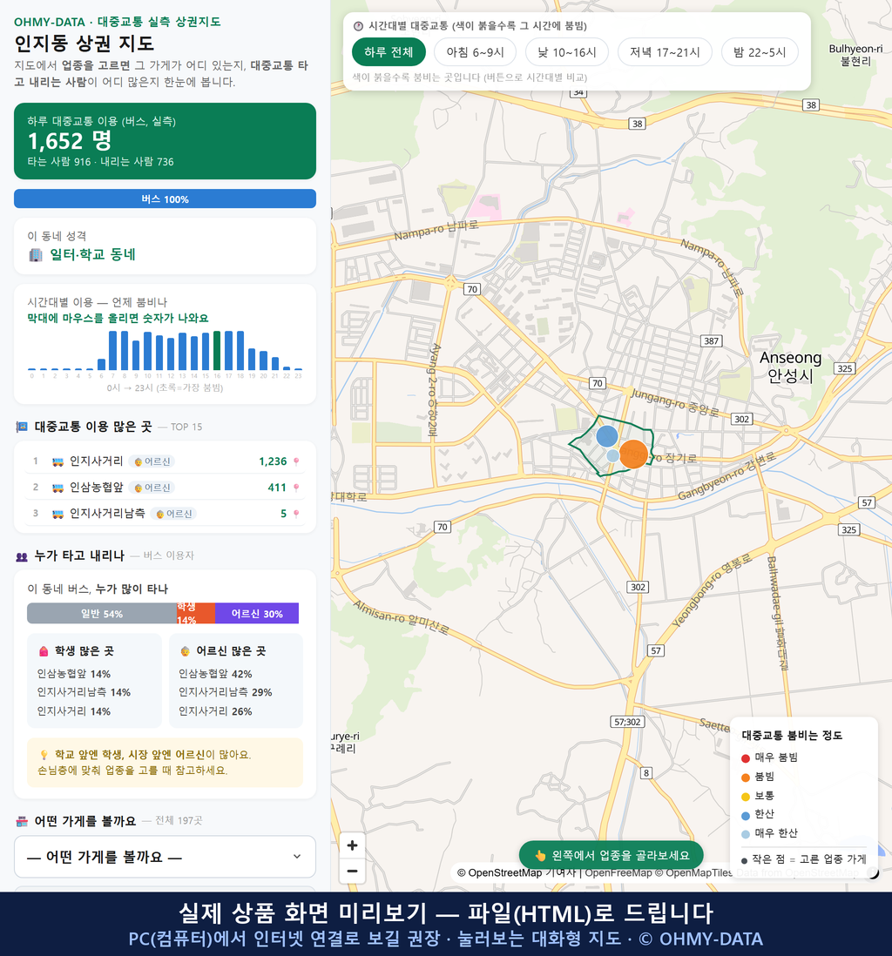Select the 인삼농협앞 row with 411

(165, 488)
